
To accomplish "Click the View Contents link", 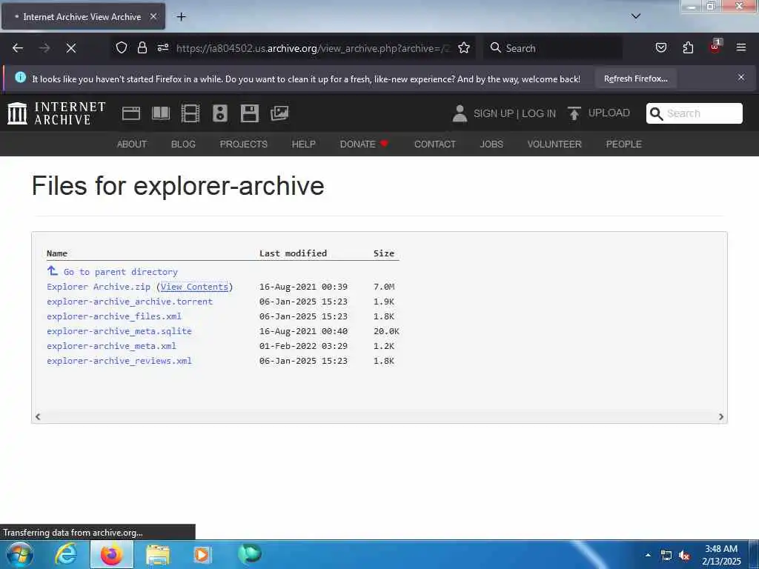I will 194,287.
